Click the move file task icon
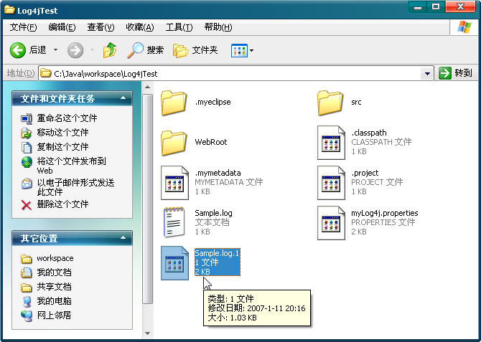481x342 pixels. point(27,133)
